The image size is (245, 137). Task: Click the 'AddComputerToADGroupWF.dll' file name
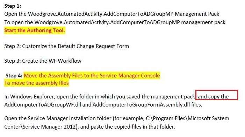tap(43, 105)
